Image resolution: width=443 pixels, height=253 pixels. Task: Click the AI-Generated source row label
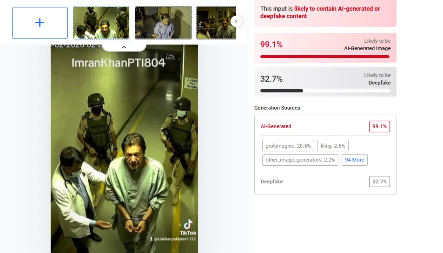[276, 126]
